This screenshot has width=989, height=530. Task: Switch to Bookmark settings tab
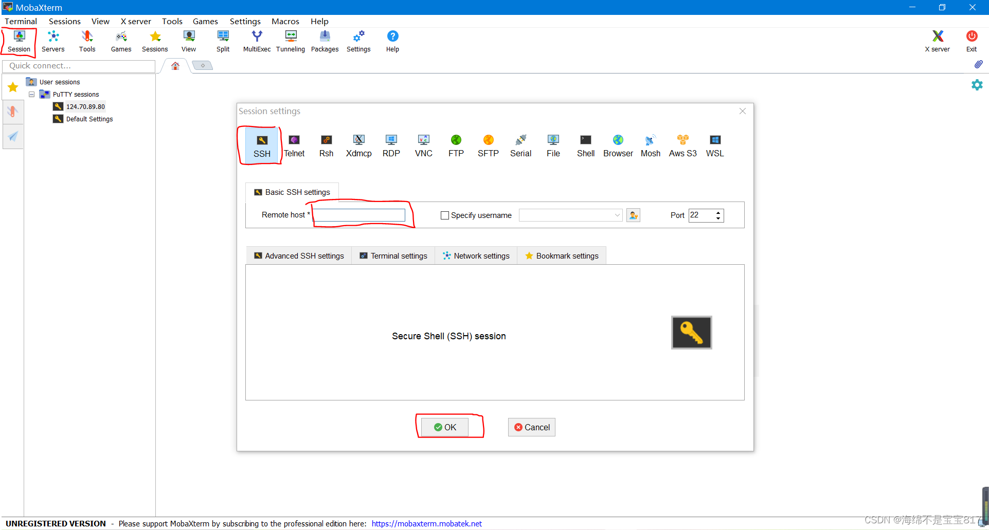562,256
